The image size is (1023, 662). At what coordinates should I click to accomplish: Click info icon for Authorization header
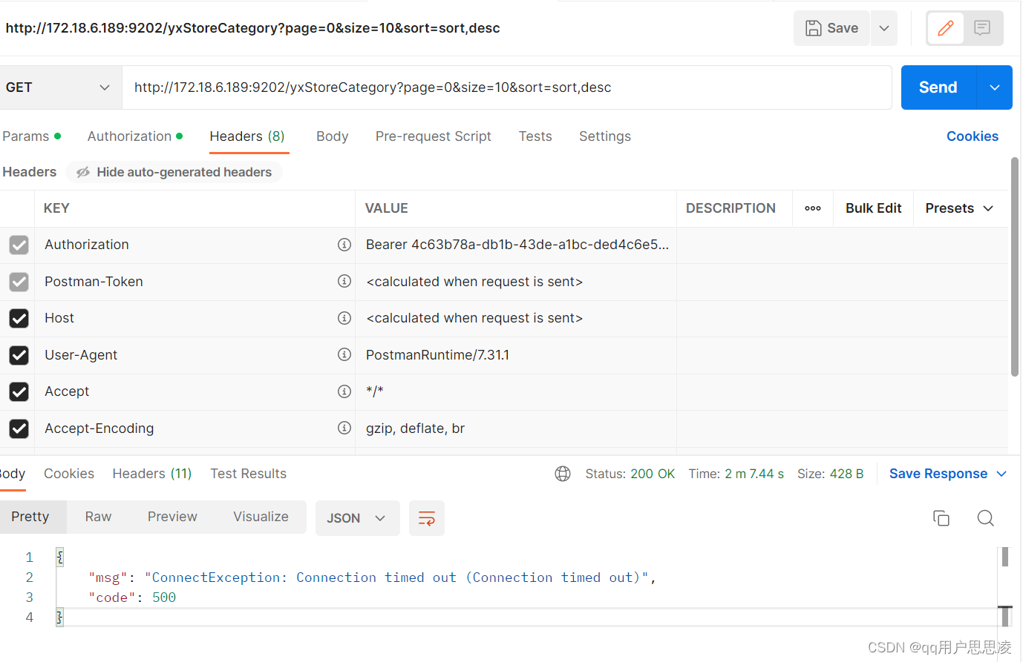coord(344,245)
